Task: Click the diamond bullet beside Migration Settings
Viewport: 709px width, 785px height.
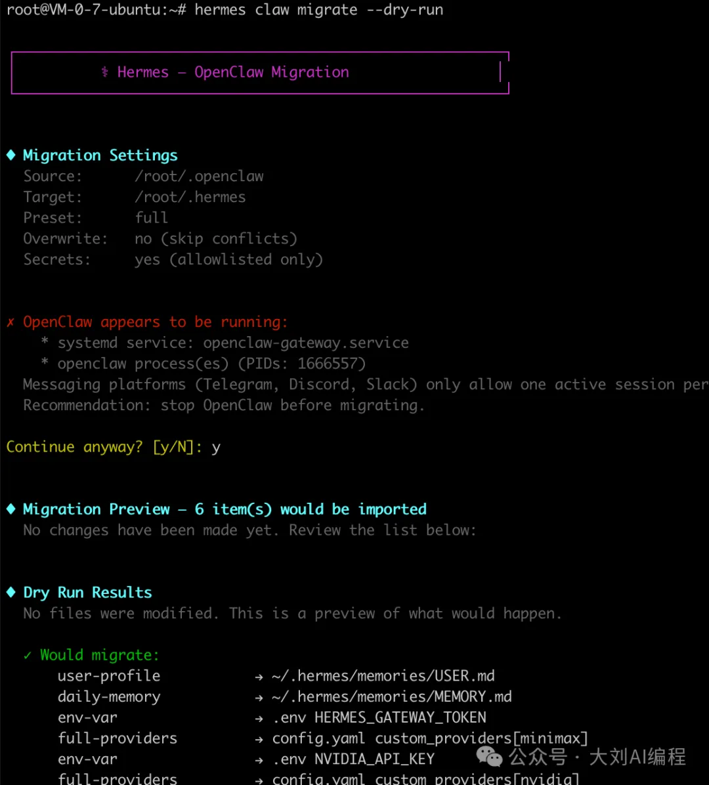Action: (11, 155)
